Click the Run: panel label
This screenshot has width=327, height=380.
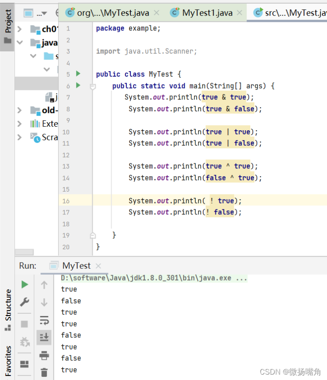(x=28, y=266)
